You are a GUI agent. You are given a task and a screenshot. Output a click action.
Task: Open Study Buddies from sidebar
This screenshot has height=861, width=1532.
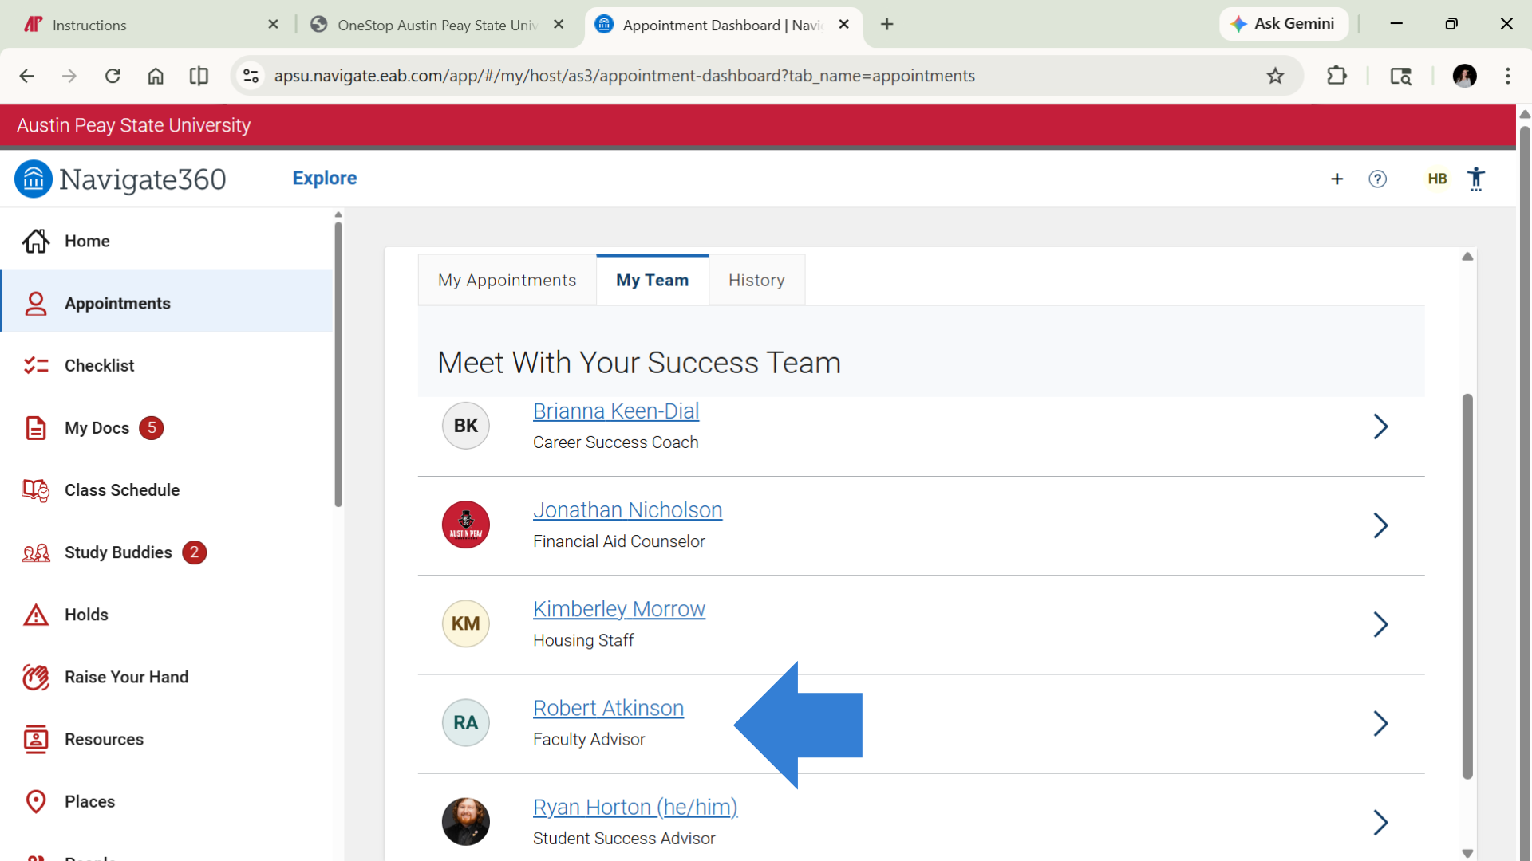[x=35, y=552]
